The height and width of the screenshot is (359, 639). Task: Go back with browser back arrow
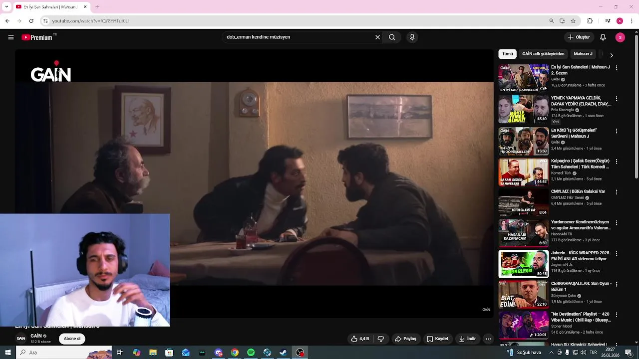(x=7, y=21)
